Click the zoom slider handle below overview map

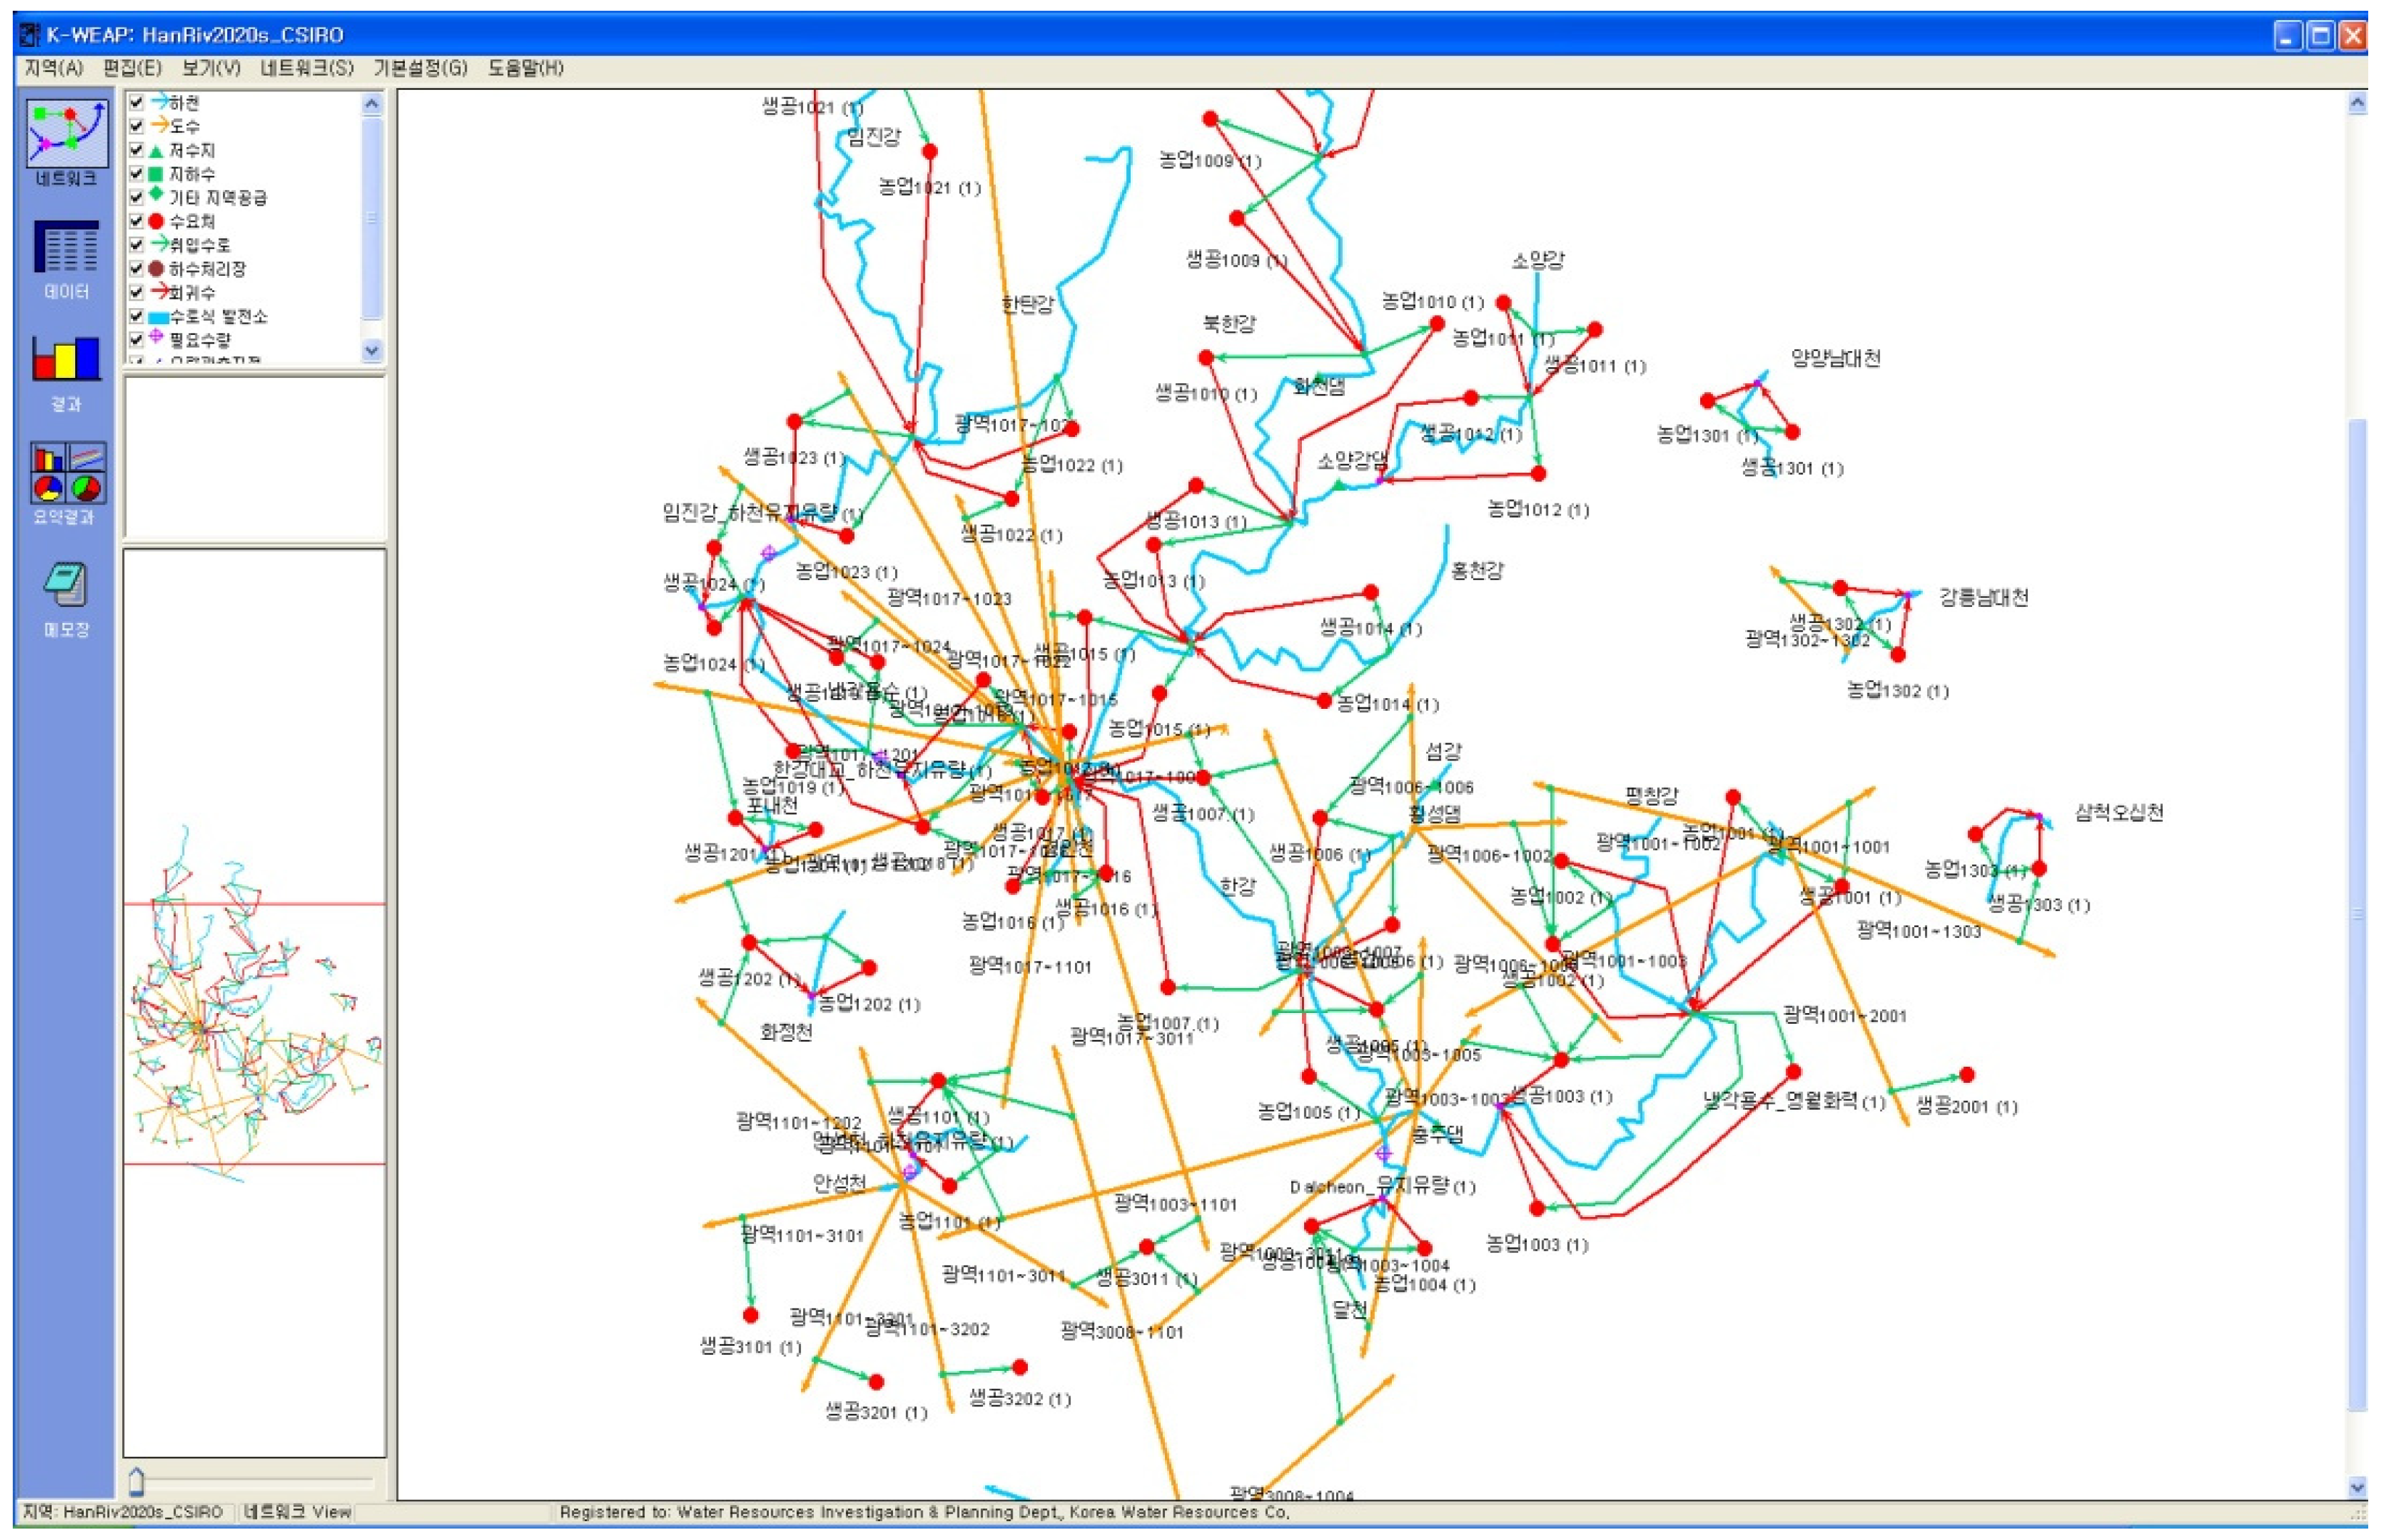[137, 1481]
